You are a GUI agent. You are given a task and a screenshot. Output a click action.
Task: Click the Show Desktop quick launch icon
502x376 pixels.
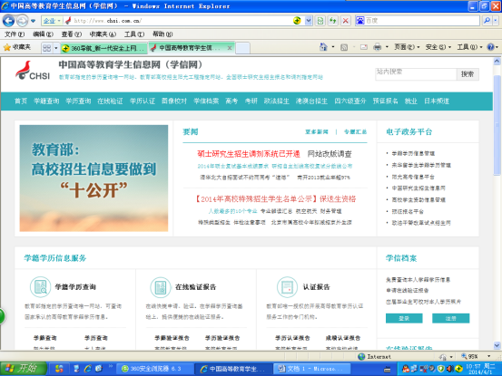point(76,369)
